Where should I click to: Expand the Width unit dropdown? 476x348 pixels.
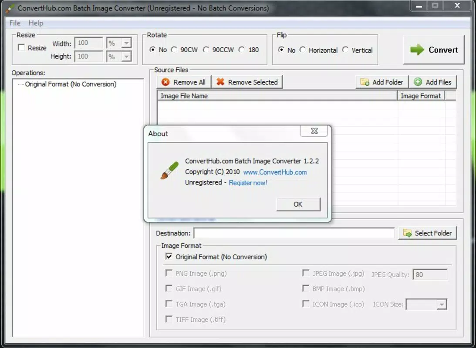pos(126,43)
